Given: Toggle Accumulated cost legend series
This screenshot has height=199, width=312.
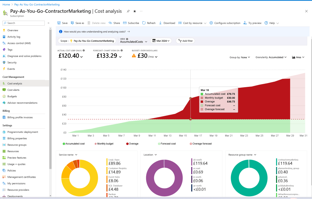Looking at the screenshot, I should (74, 144).
